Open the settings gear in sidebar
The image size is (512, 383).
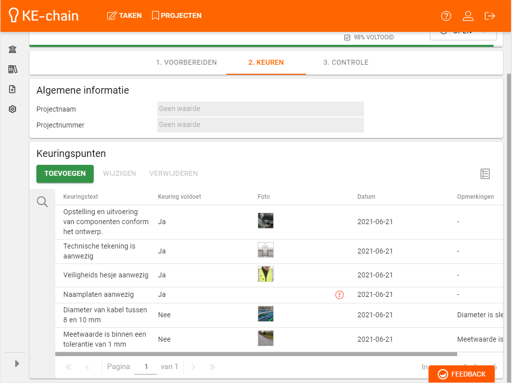point(12,109)
